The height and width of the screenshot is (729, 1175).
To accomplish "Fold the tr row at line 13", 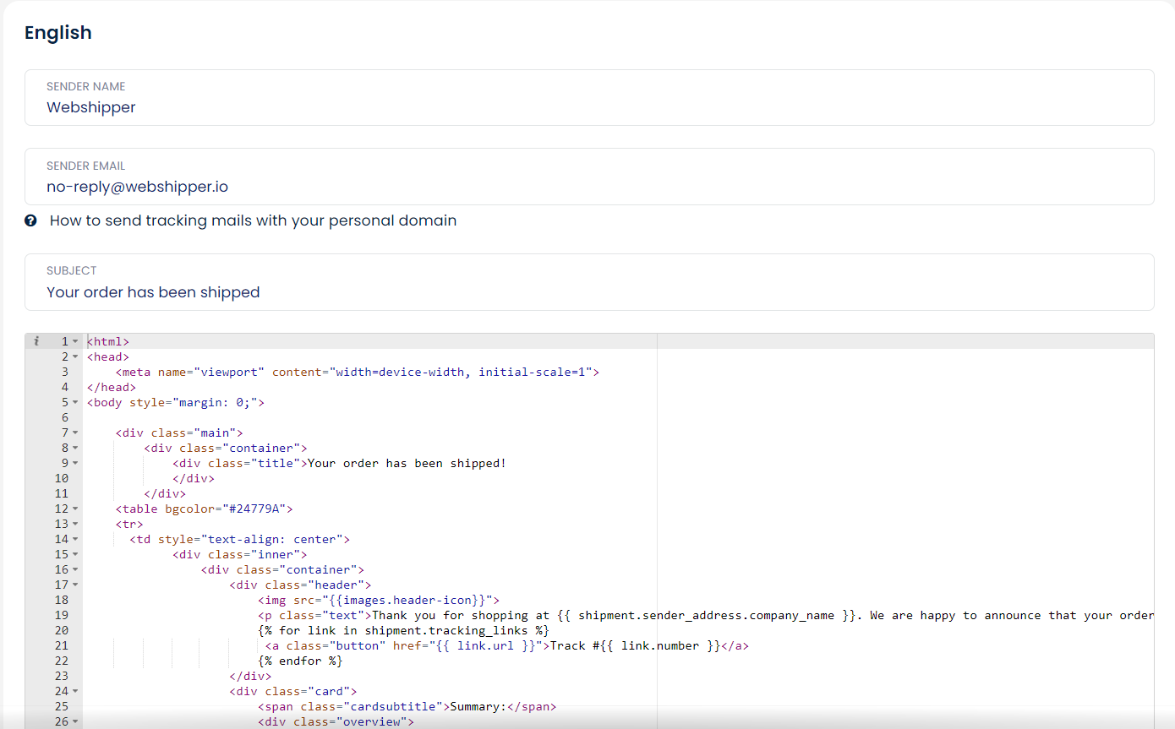I will click(x=75, y=524).
